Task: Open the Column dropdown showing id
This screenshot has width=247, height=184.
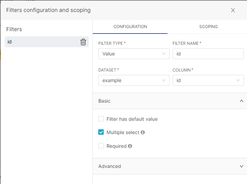Action: (x=208, y=80)
